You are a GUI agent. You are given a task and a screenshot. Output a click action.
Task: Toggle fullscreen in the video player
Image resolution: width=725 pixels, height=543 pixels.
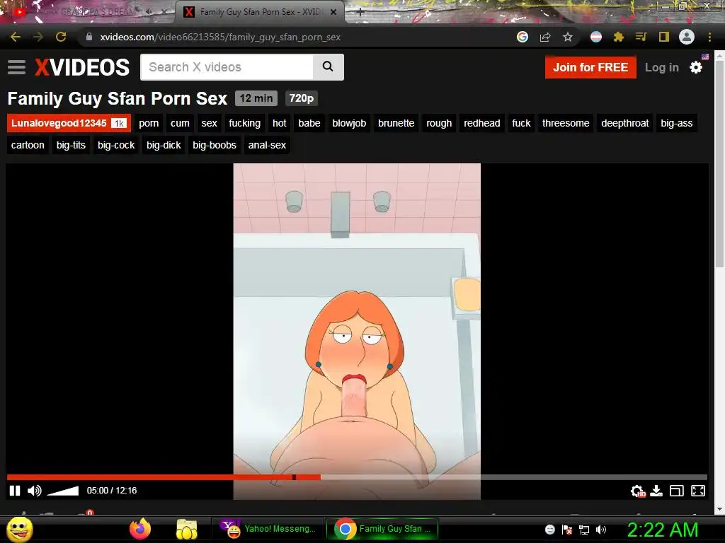click(697, 491)
